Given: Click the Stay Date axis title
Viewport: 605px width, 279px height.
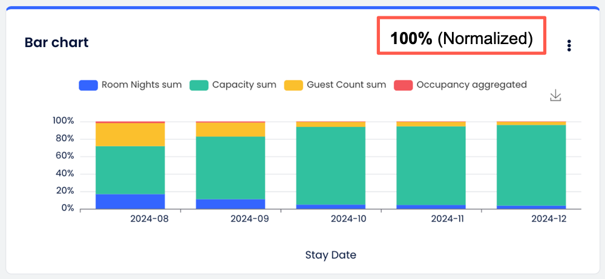Looking at the screenshot, I should 330,255.
